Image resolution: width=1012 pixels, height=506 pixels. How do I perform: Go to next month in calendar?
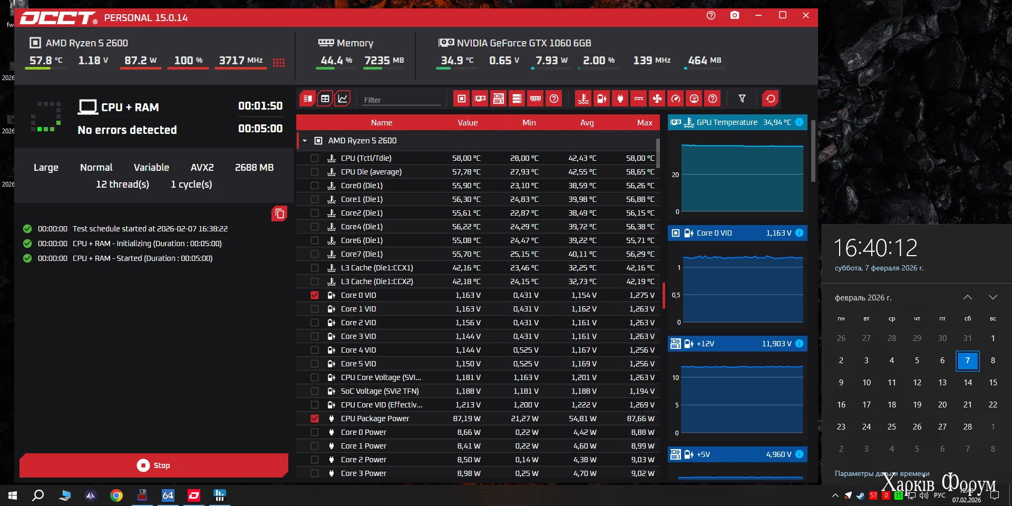click(x=993, y=297)
